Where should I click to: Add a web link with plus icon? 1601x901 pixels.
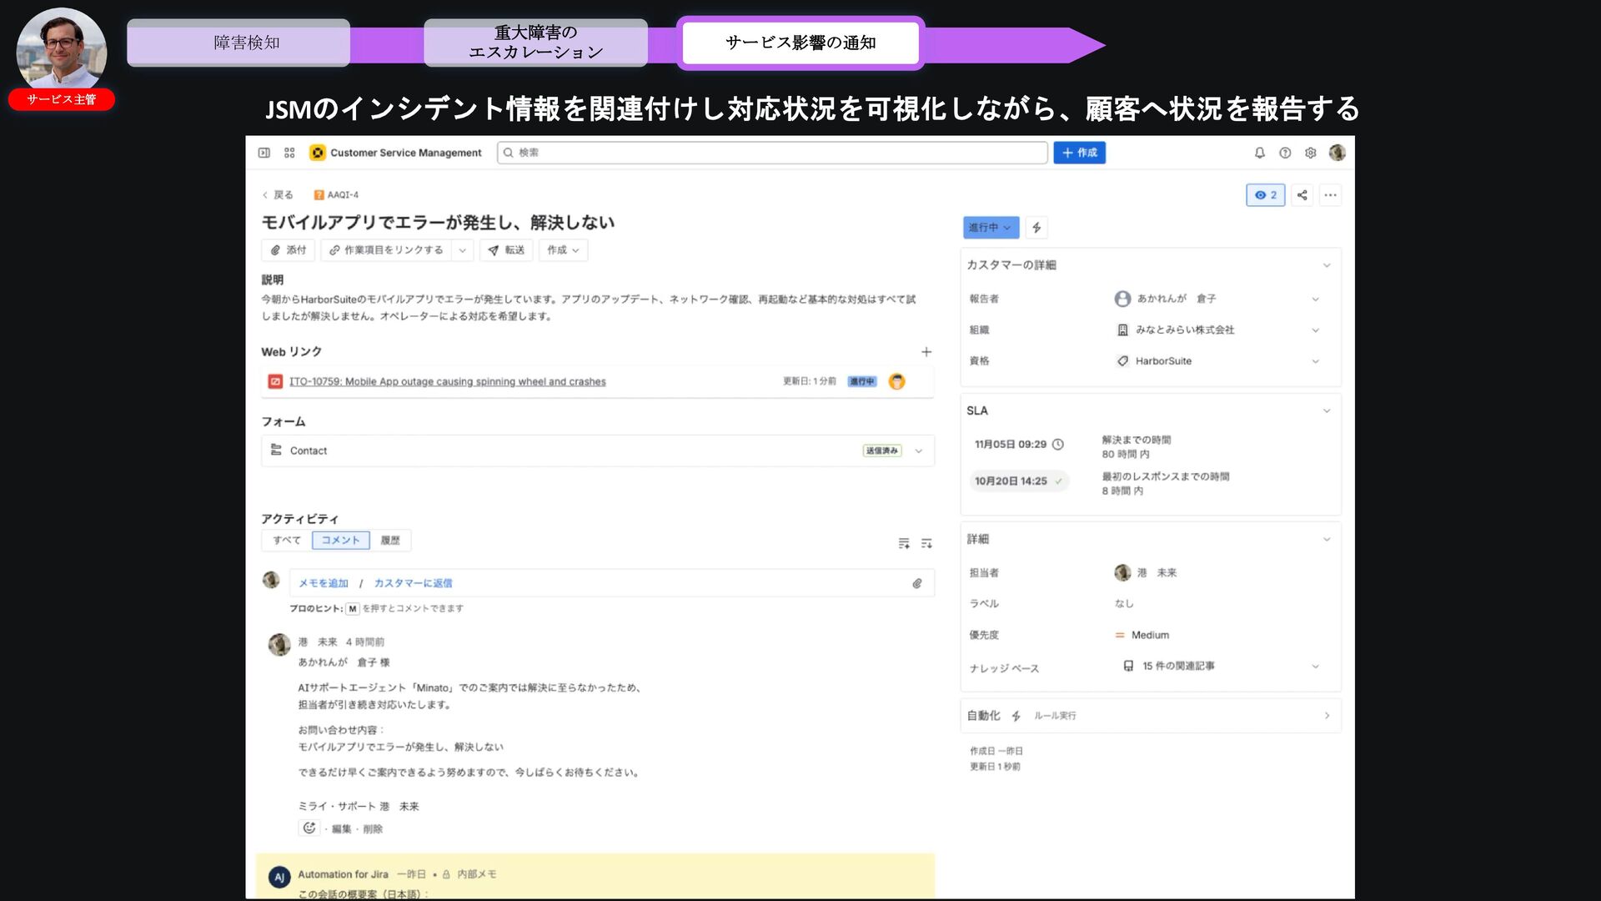pos(926,352)
